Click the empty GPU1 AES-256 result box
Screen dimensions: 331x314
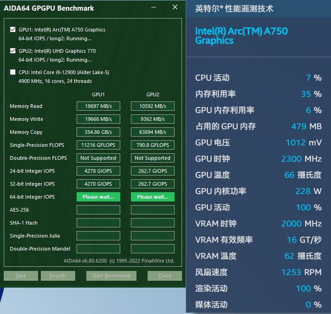click(98, 210)
